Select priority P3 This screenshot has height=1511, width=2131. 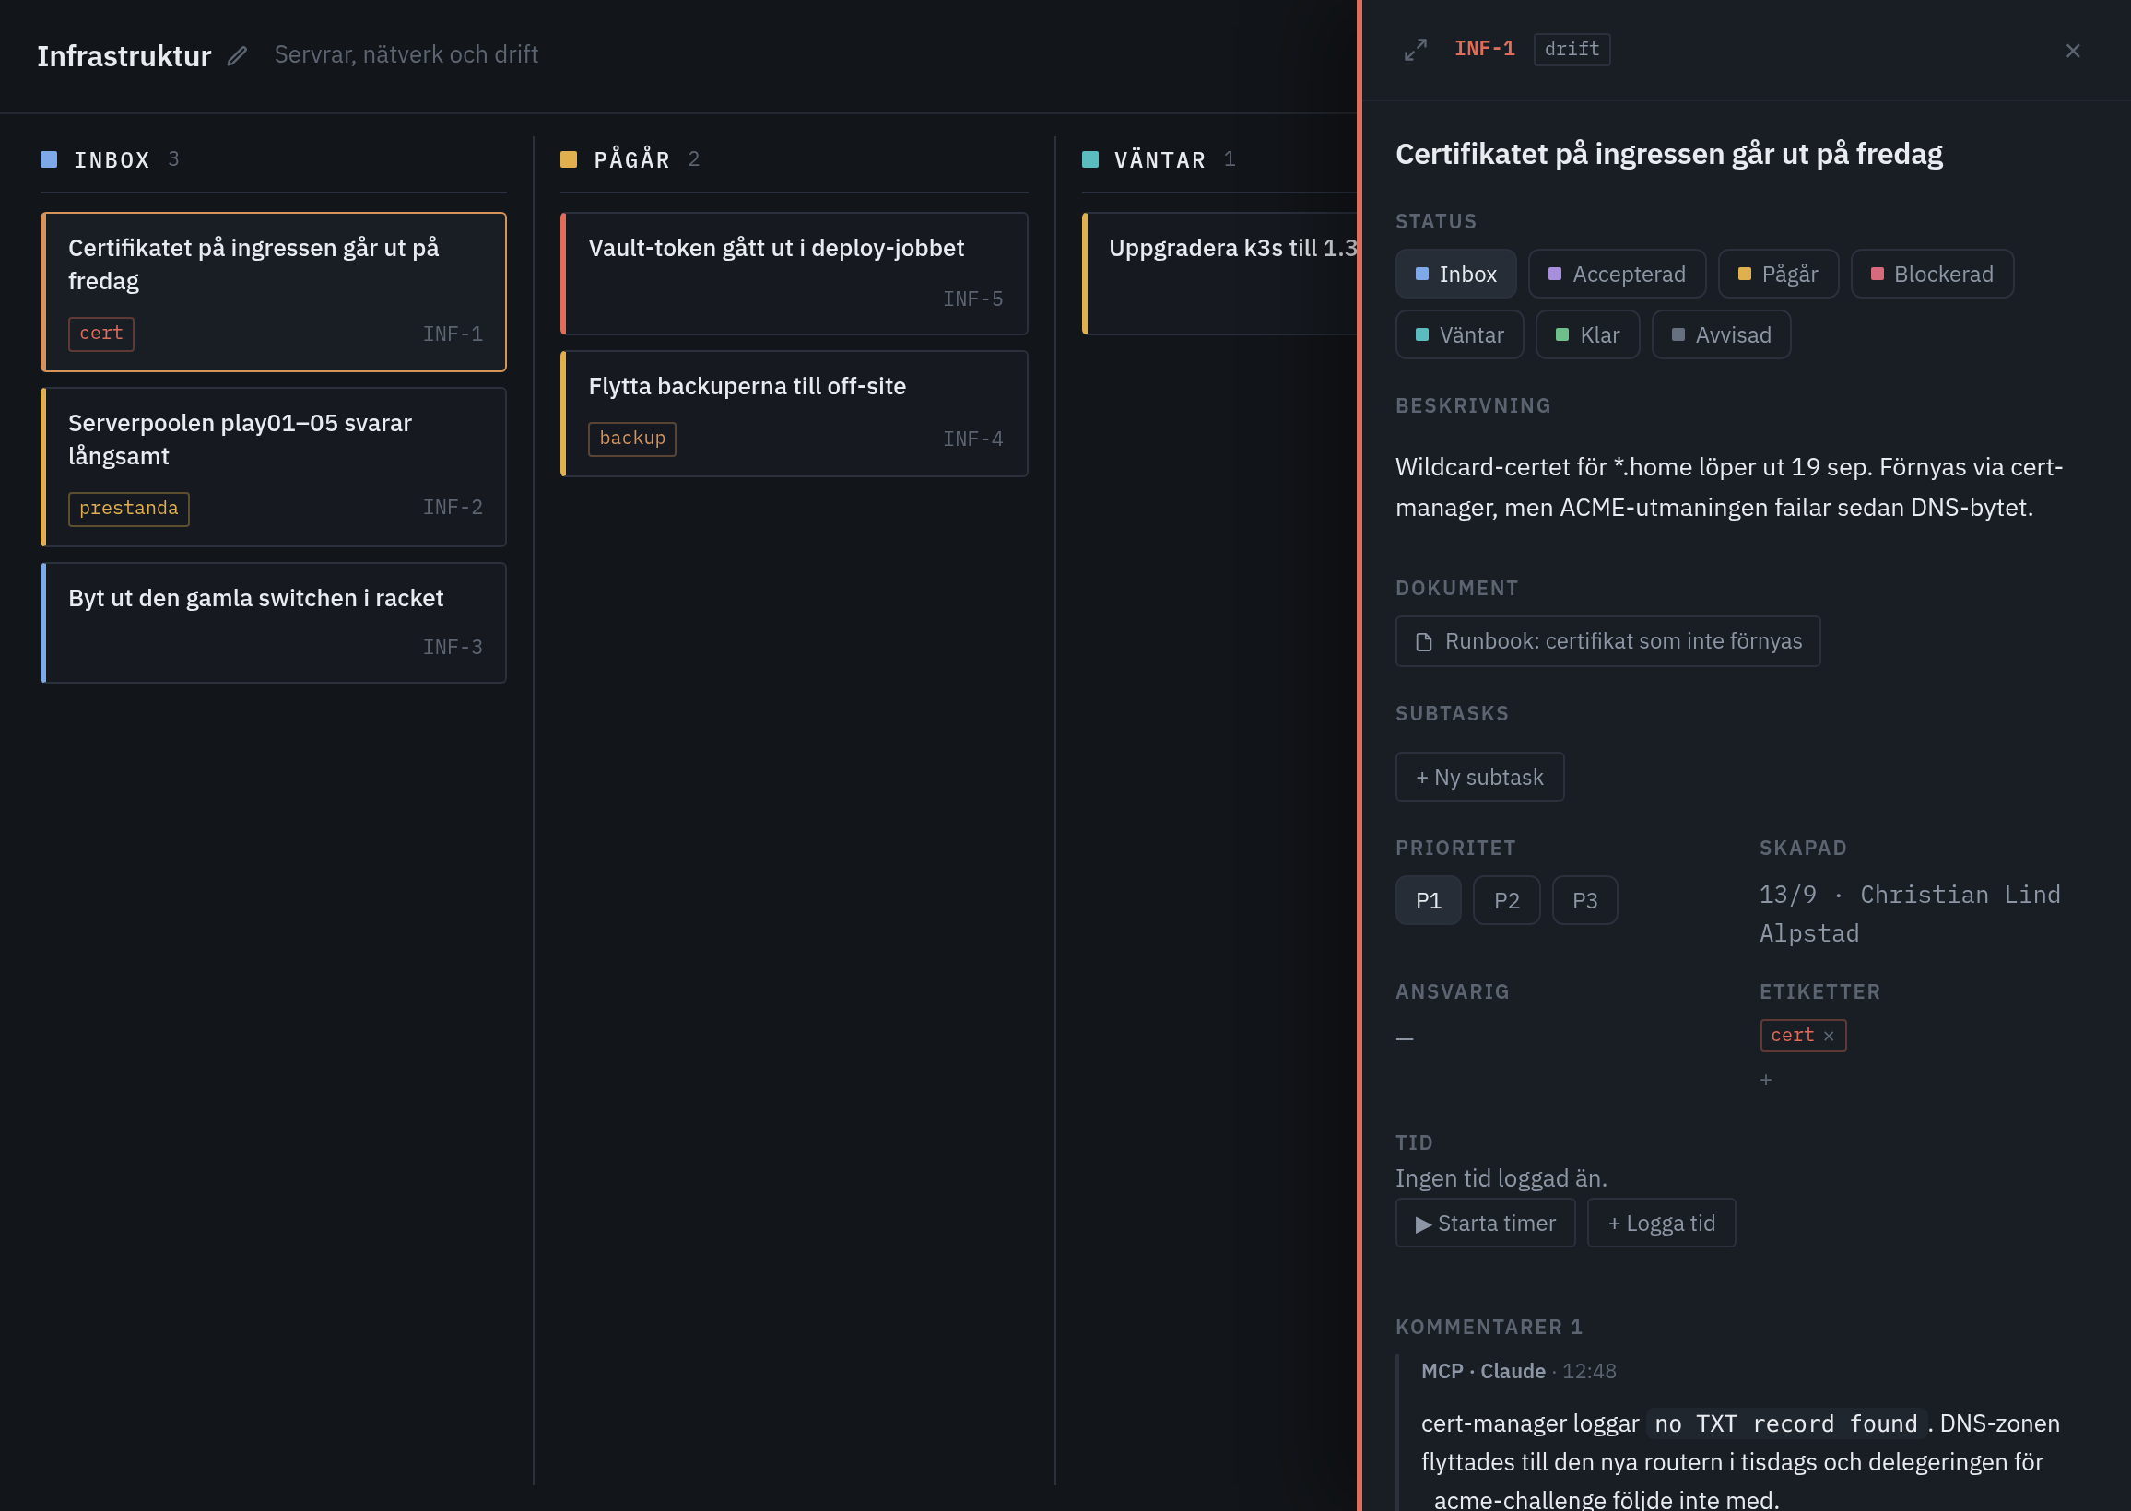[1584, 901]
